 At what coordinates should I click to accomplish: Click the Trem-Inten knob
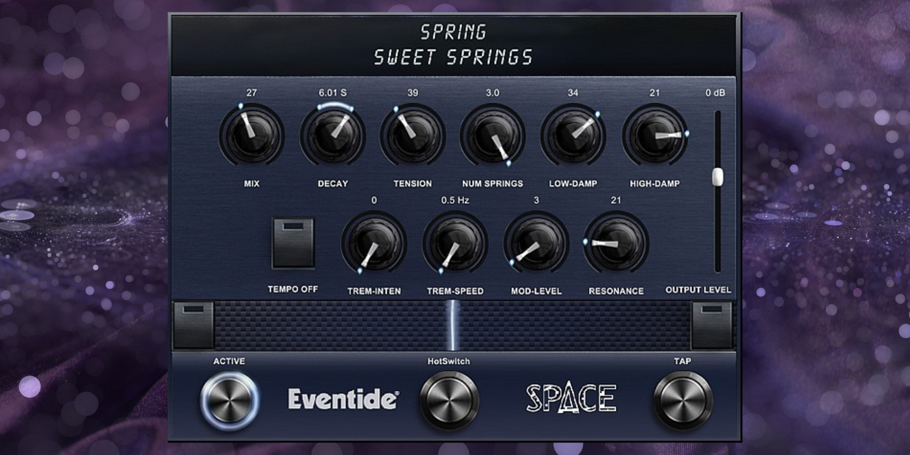(374, 243)
